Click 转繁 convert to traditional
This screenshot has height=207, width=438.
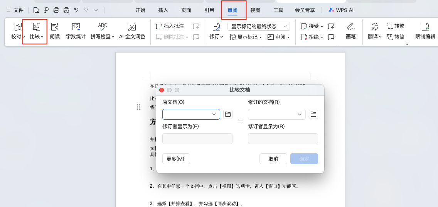pyautogui.click(x=395, y=26)
